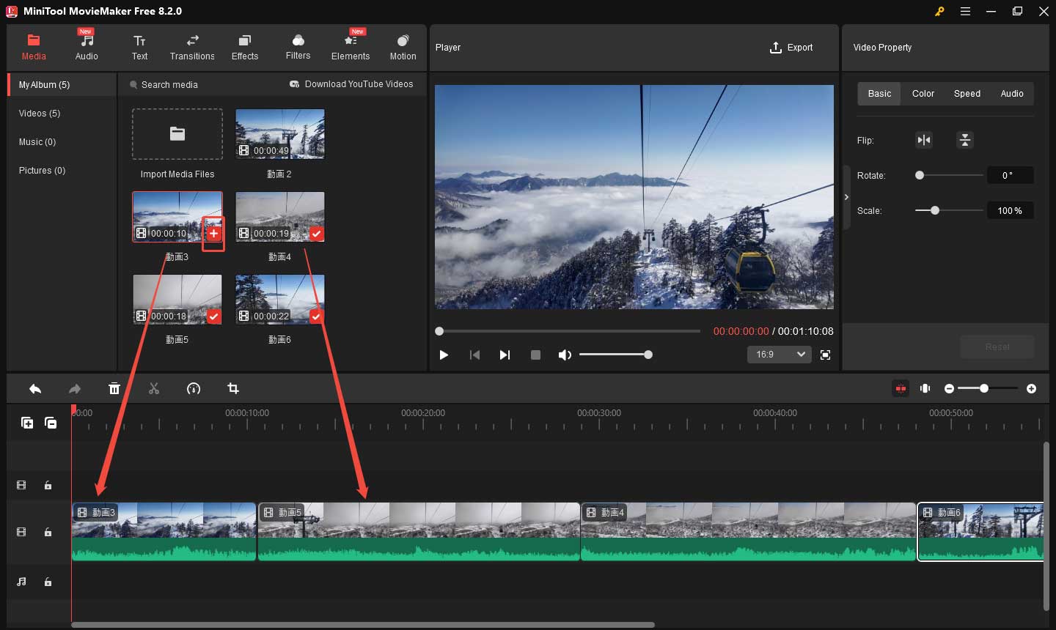Open the Media tab
This screenshot has width=1056, height=630.
pos(34,47)
